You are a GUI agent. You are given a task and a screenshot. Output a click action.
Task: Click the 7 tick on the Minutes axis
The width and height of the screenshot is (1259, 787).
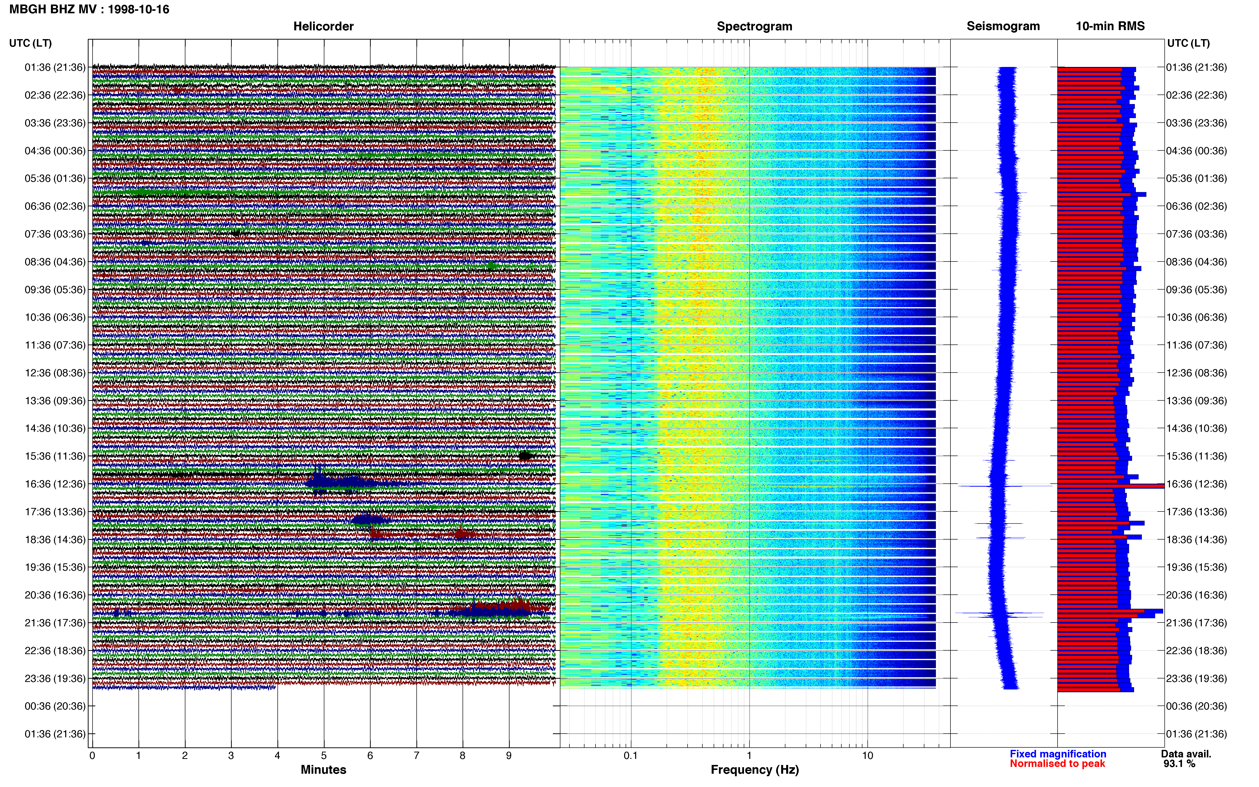[x=417, y=755]
